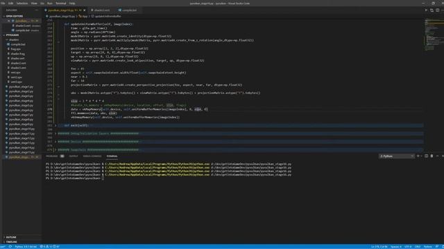Open pyvulkan_stage15.py in the explorer
444x249 pixels.
click(x=22, y=152)
